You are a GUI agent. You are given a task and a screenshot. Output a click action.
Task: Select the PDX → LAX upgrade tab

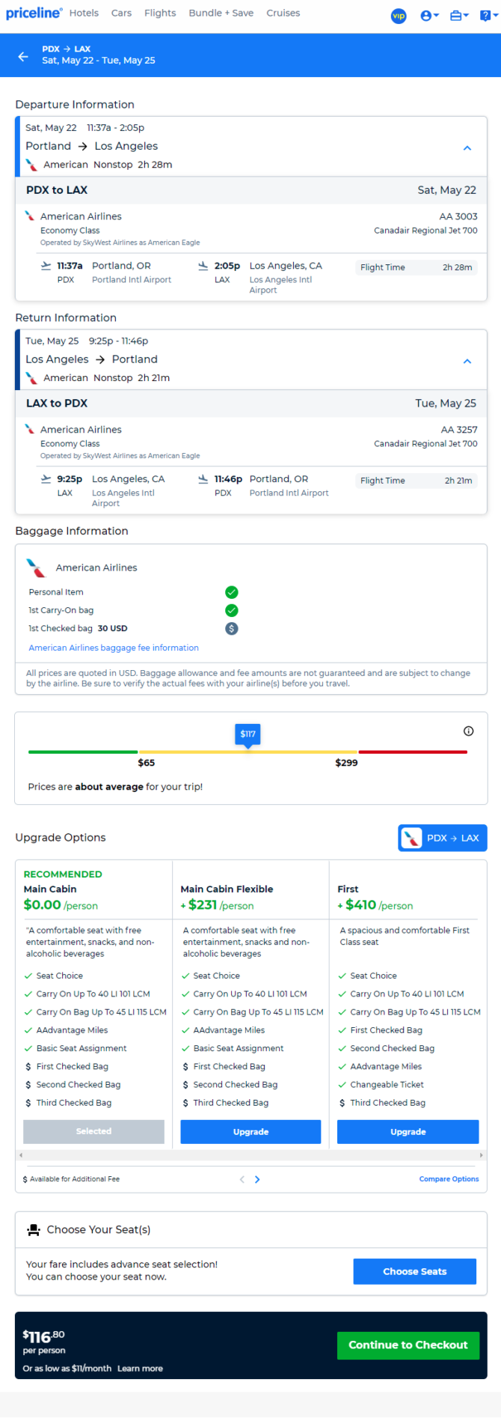(x=443, y=838)
